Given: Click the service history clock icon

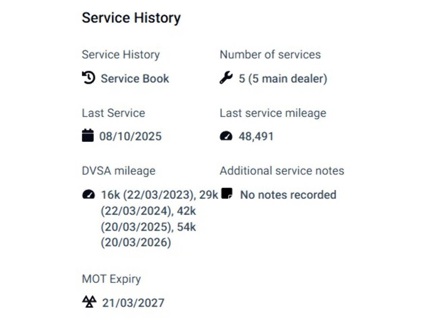Looking at the screenshot, I should [x=89, y=78].
